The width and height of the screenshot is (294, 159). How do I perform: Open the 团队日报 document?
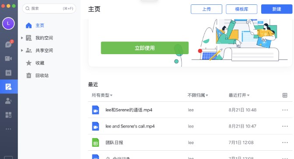point(114,142)
